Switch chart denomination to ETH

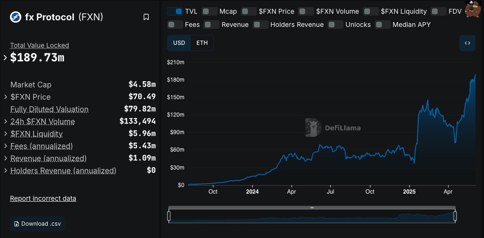point(202,43)
